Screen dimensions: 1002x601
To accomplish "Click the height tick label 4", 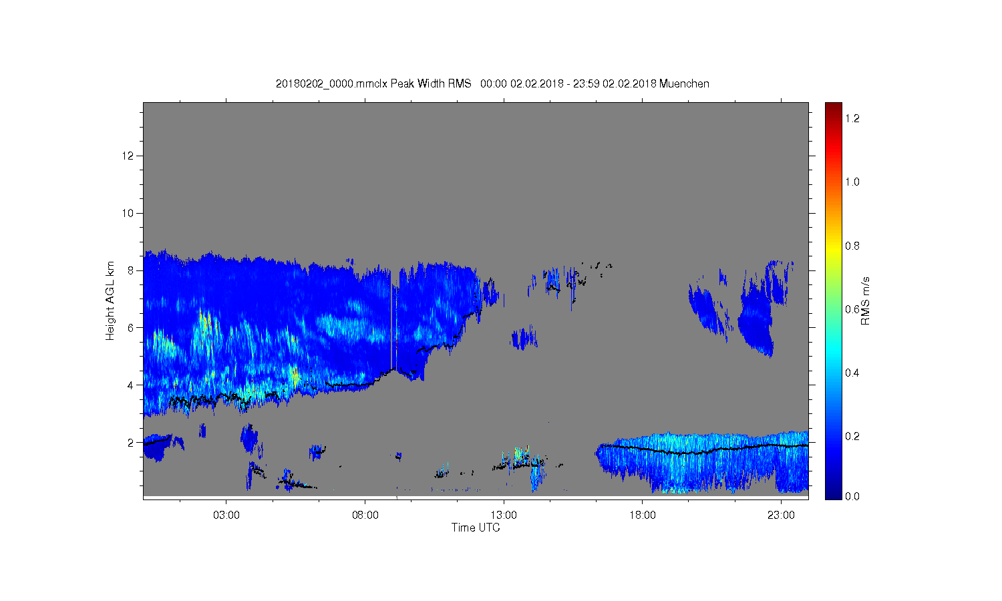I will [132, 385].
